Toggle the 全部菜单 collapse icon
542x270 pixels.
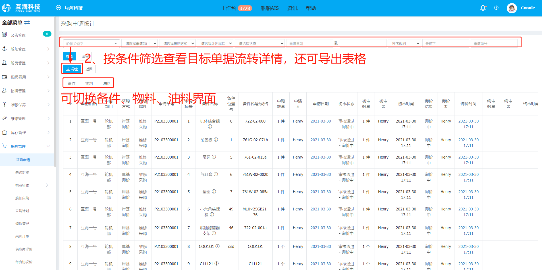[27, 22]
